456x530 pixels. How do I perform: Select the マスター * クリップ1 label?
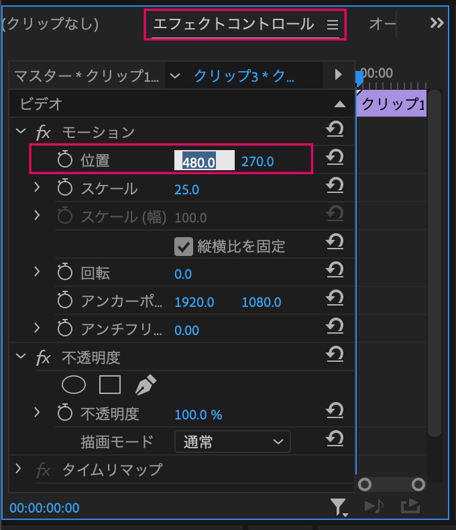click(x=87, y=76)
